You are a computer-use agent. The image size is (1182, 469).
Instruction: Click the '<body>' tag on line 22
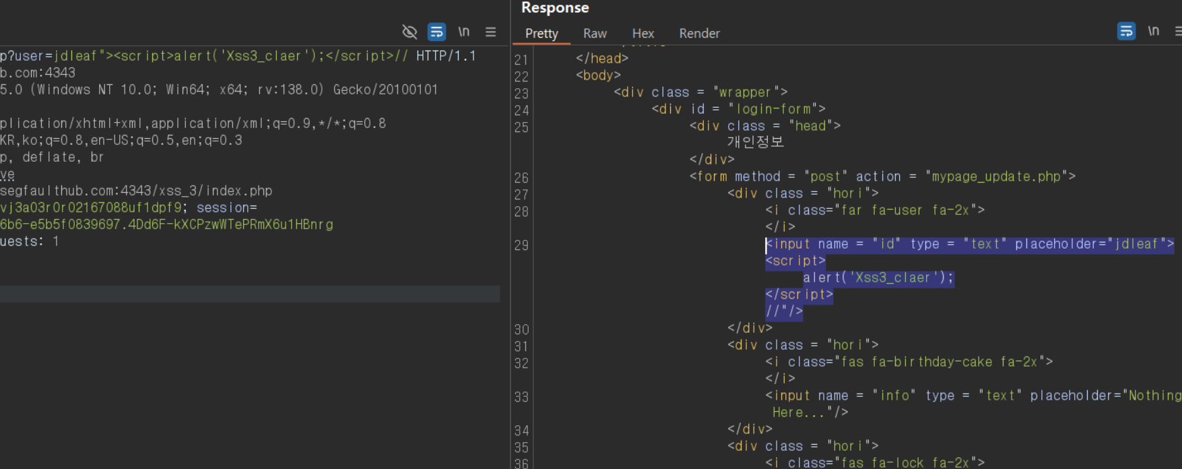pos(598,75)
